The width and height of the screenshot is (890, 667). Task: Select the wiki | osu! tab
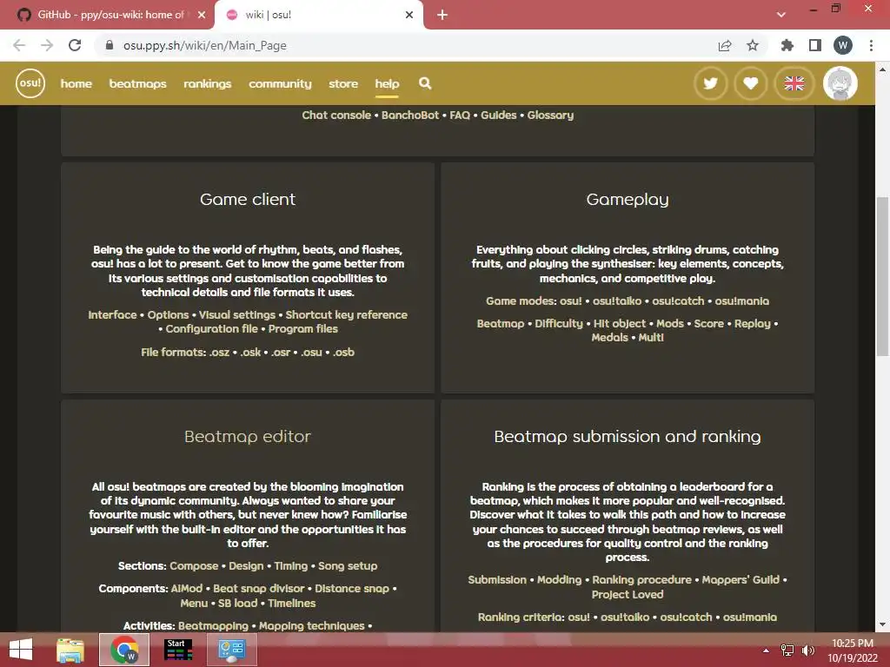[318, 15]
